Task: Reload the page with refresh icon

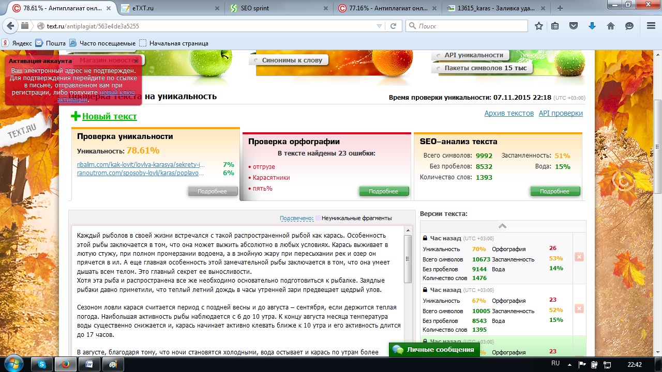Action: [393, 26]
